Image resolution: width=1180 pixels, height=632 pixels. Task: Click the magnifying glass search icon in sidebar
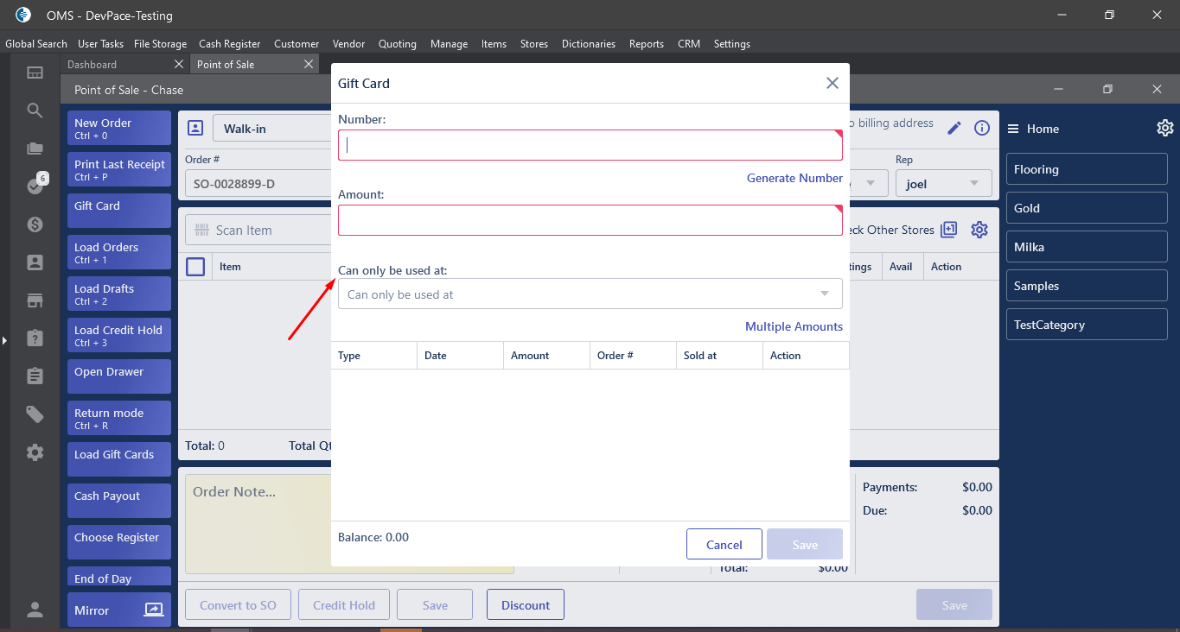(35, 111)
